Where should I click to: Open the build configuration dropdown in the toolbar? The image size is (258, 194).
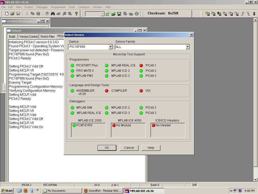102,14
